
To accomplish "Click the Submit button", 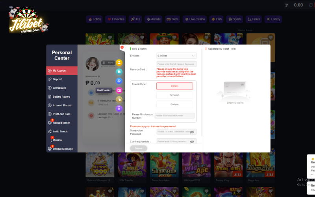I will pos(139,149).
